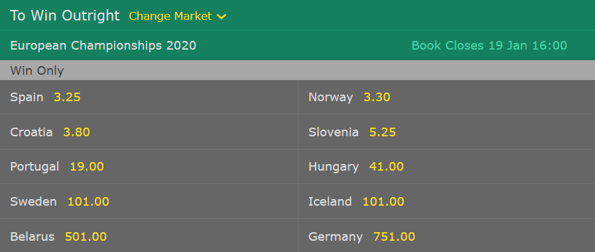Image resolution: width=595 pixels, height=252 pixels.
Task: Click the Win Only section bar
Action: pyautogui.click(x=297, y=70)
